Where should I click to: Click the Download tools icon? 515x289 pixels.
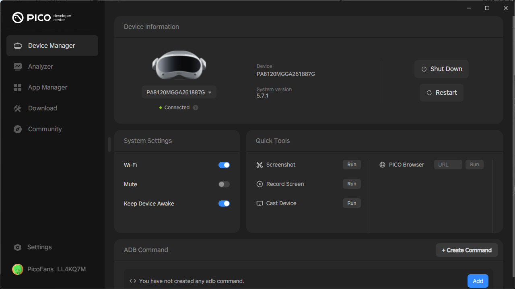point(18,108)
